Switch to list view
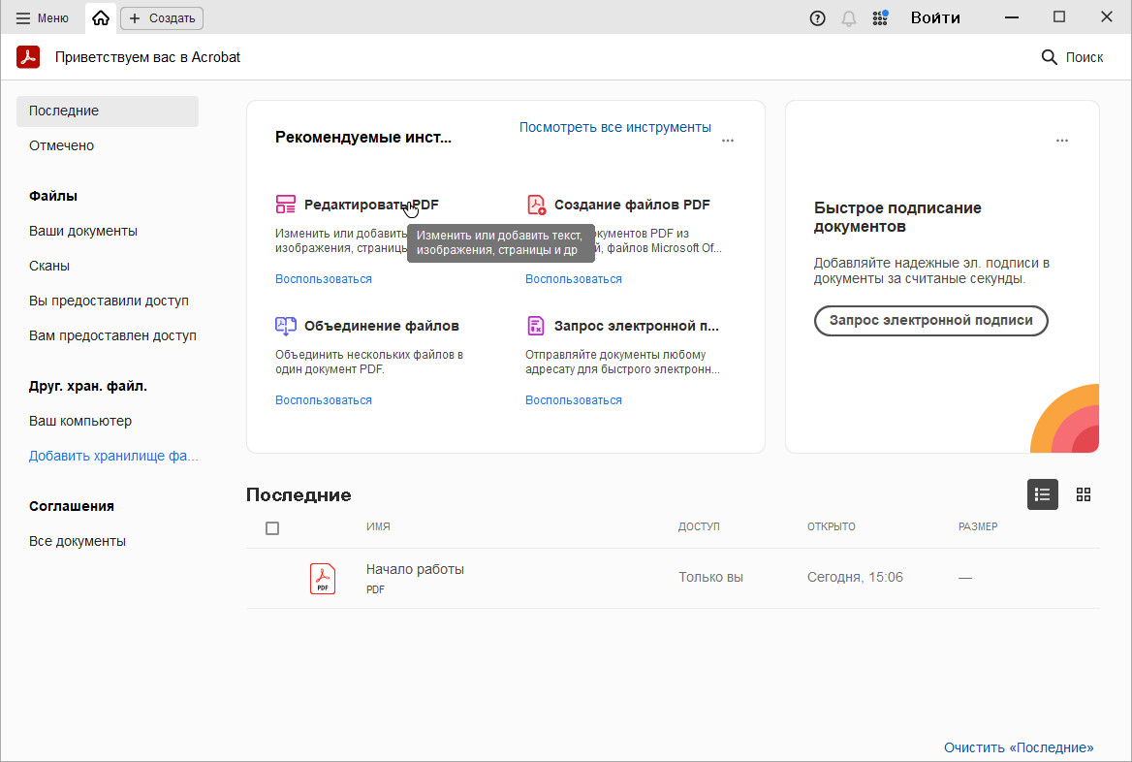 1043,494
